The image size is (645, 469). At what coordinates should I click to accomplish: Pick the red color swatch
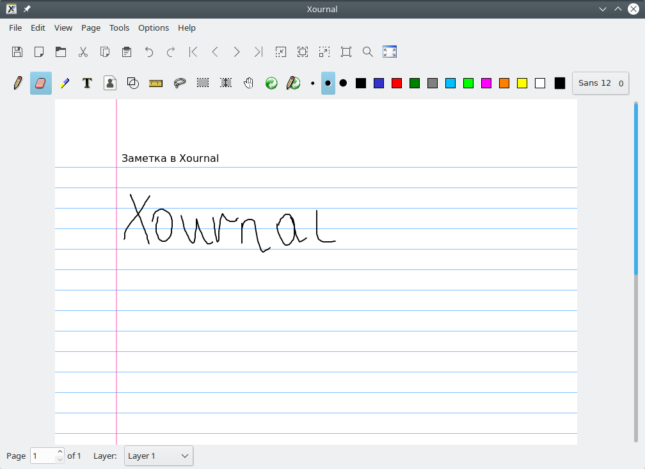coord(397,83)
